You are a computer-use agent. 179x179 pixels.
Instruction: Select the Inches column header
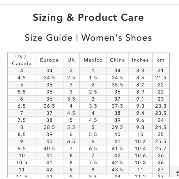click(140, 60)
